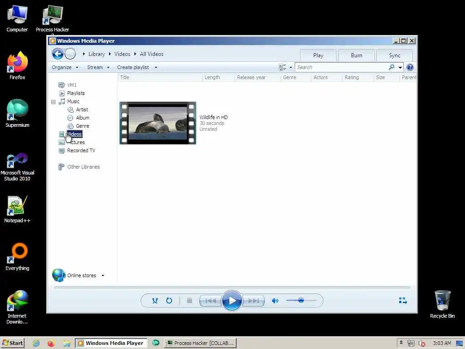
Task: Open the Create playlist dropdown arrow
Action: pos(156,67)
